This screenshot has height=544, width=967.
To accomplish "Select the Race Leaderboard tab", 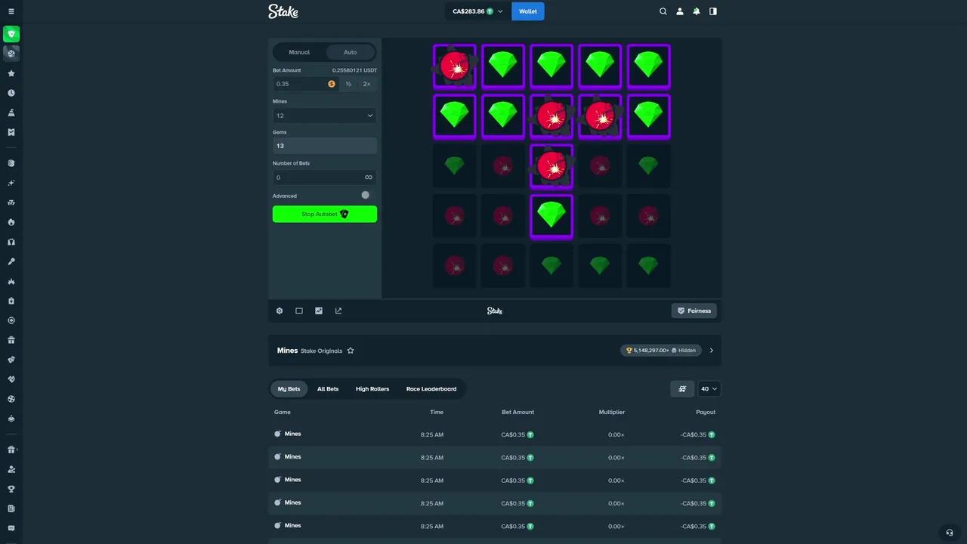I will click(431, 388).
